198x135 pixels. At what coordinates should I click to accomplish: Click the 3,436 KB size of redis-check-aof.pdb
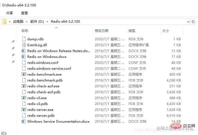click(x=174, y=92)
